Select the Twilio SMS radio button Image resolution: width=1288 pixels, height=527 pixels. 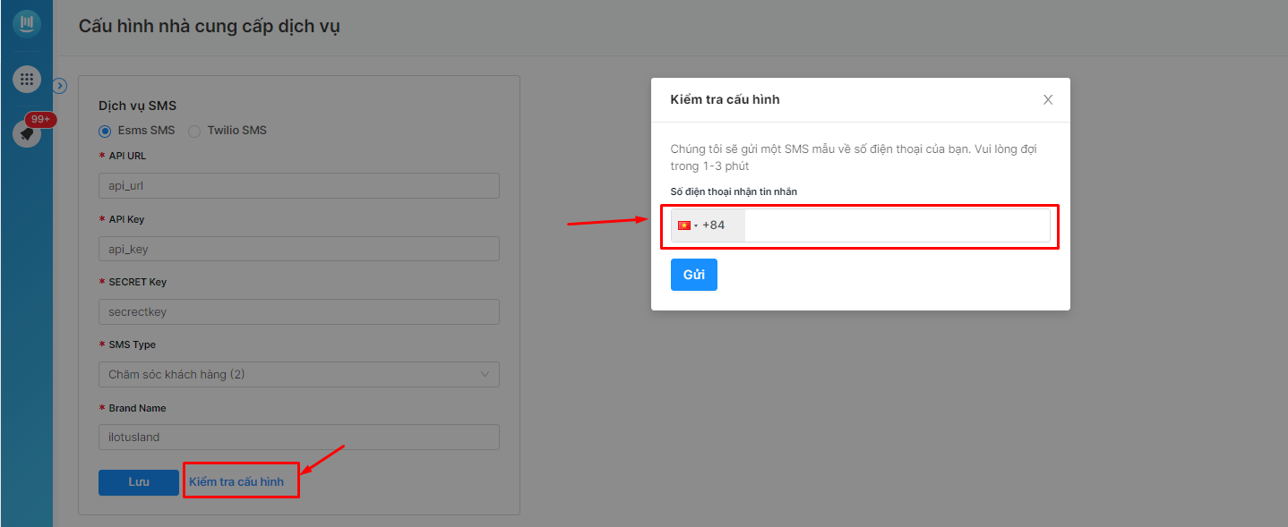tap(194, 131)
